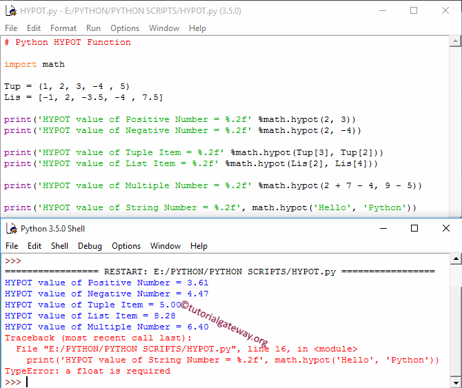The image size is (462, 388).
Task: Open the Window menu in editor window
Action: (x=164, y=28)
